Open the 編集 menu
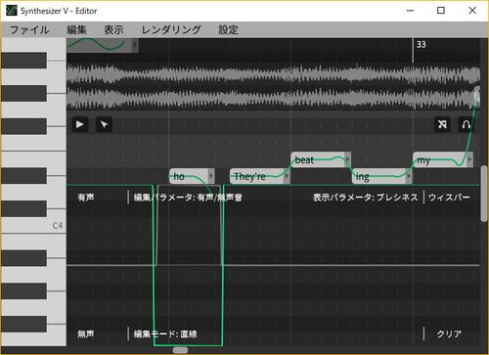 click(x=76, y=30)
